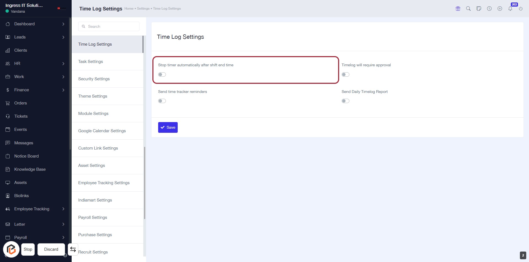Toggle Timelog will require approval switch
The height and width of the screenshot is (262, 529).
(346, 75)
